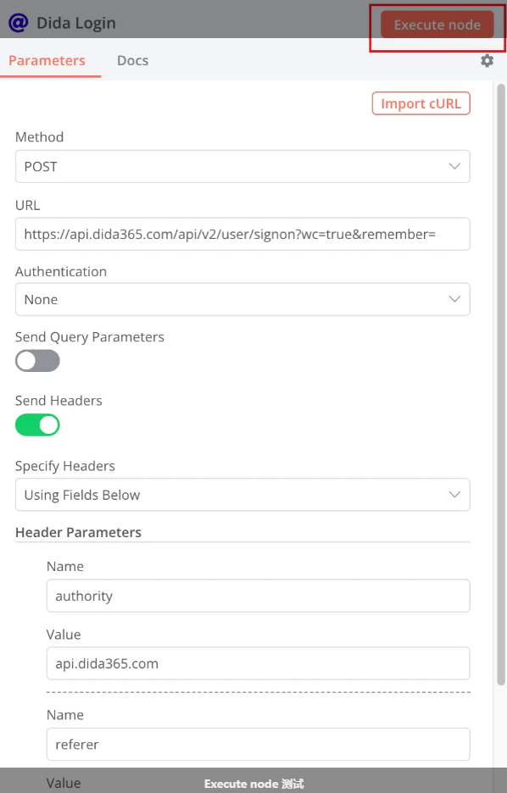
Task: Click the vertical scrollbar of the panel
Action: click(x=501, y=385)
